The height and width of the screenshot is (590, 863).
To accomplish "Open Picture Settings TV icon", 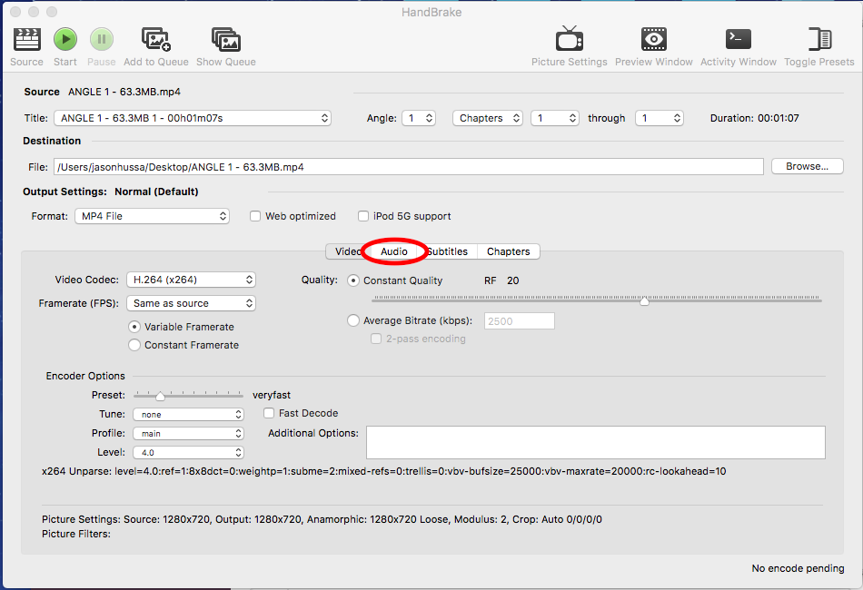I will (569, 40).
